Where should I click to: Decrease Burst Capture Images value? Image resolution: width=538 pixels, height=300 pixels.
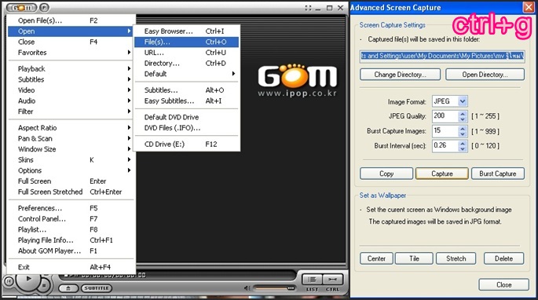463,134
